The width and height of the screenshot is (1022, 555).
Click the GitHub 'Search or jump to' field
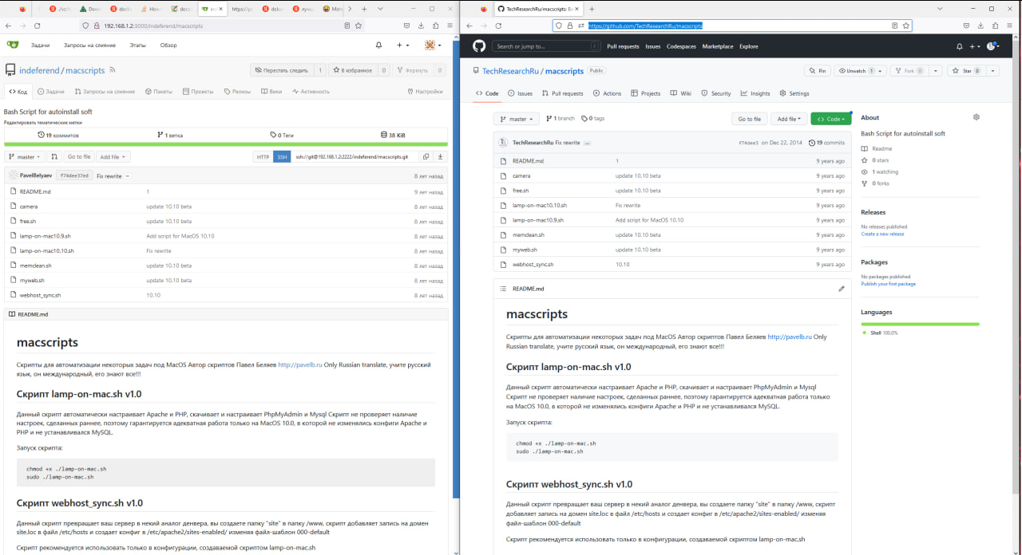(545, 46)
